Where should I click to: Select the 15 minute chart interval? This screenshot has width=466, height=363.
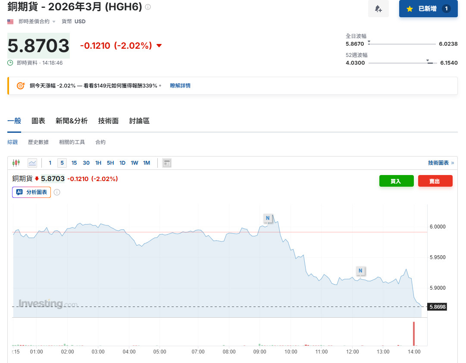(x=74, y=163)
